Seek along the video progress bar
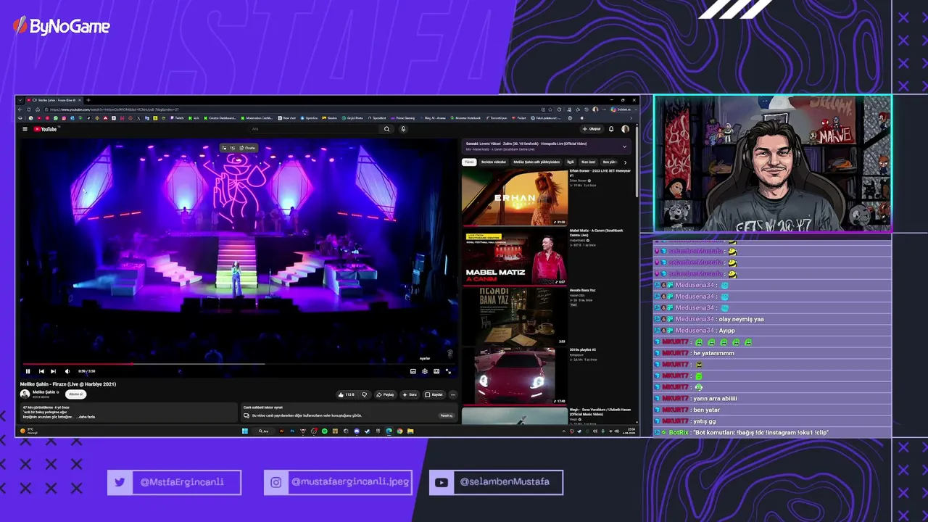Image resolution: width=928 pixels, height=522 pixels. pyautogui.click(x=239, y=364)
